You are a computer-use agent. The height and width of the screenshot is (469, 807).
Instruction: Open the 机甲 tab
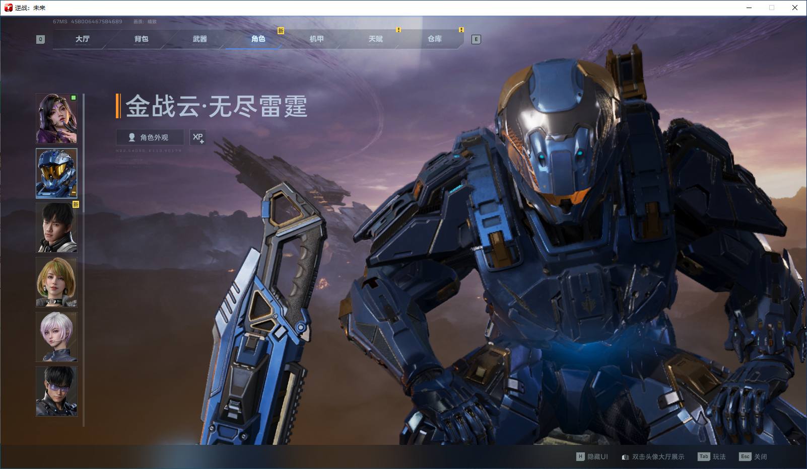316,39
